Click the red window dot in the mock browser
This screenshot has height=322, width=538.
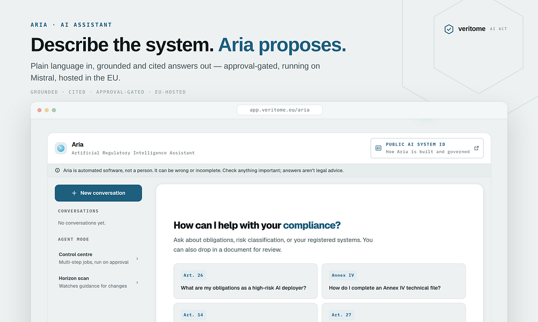click(40, 110)
